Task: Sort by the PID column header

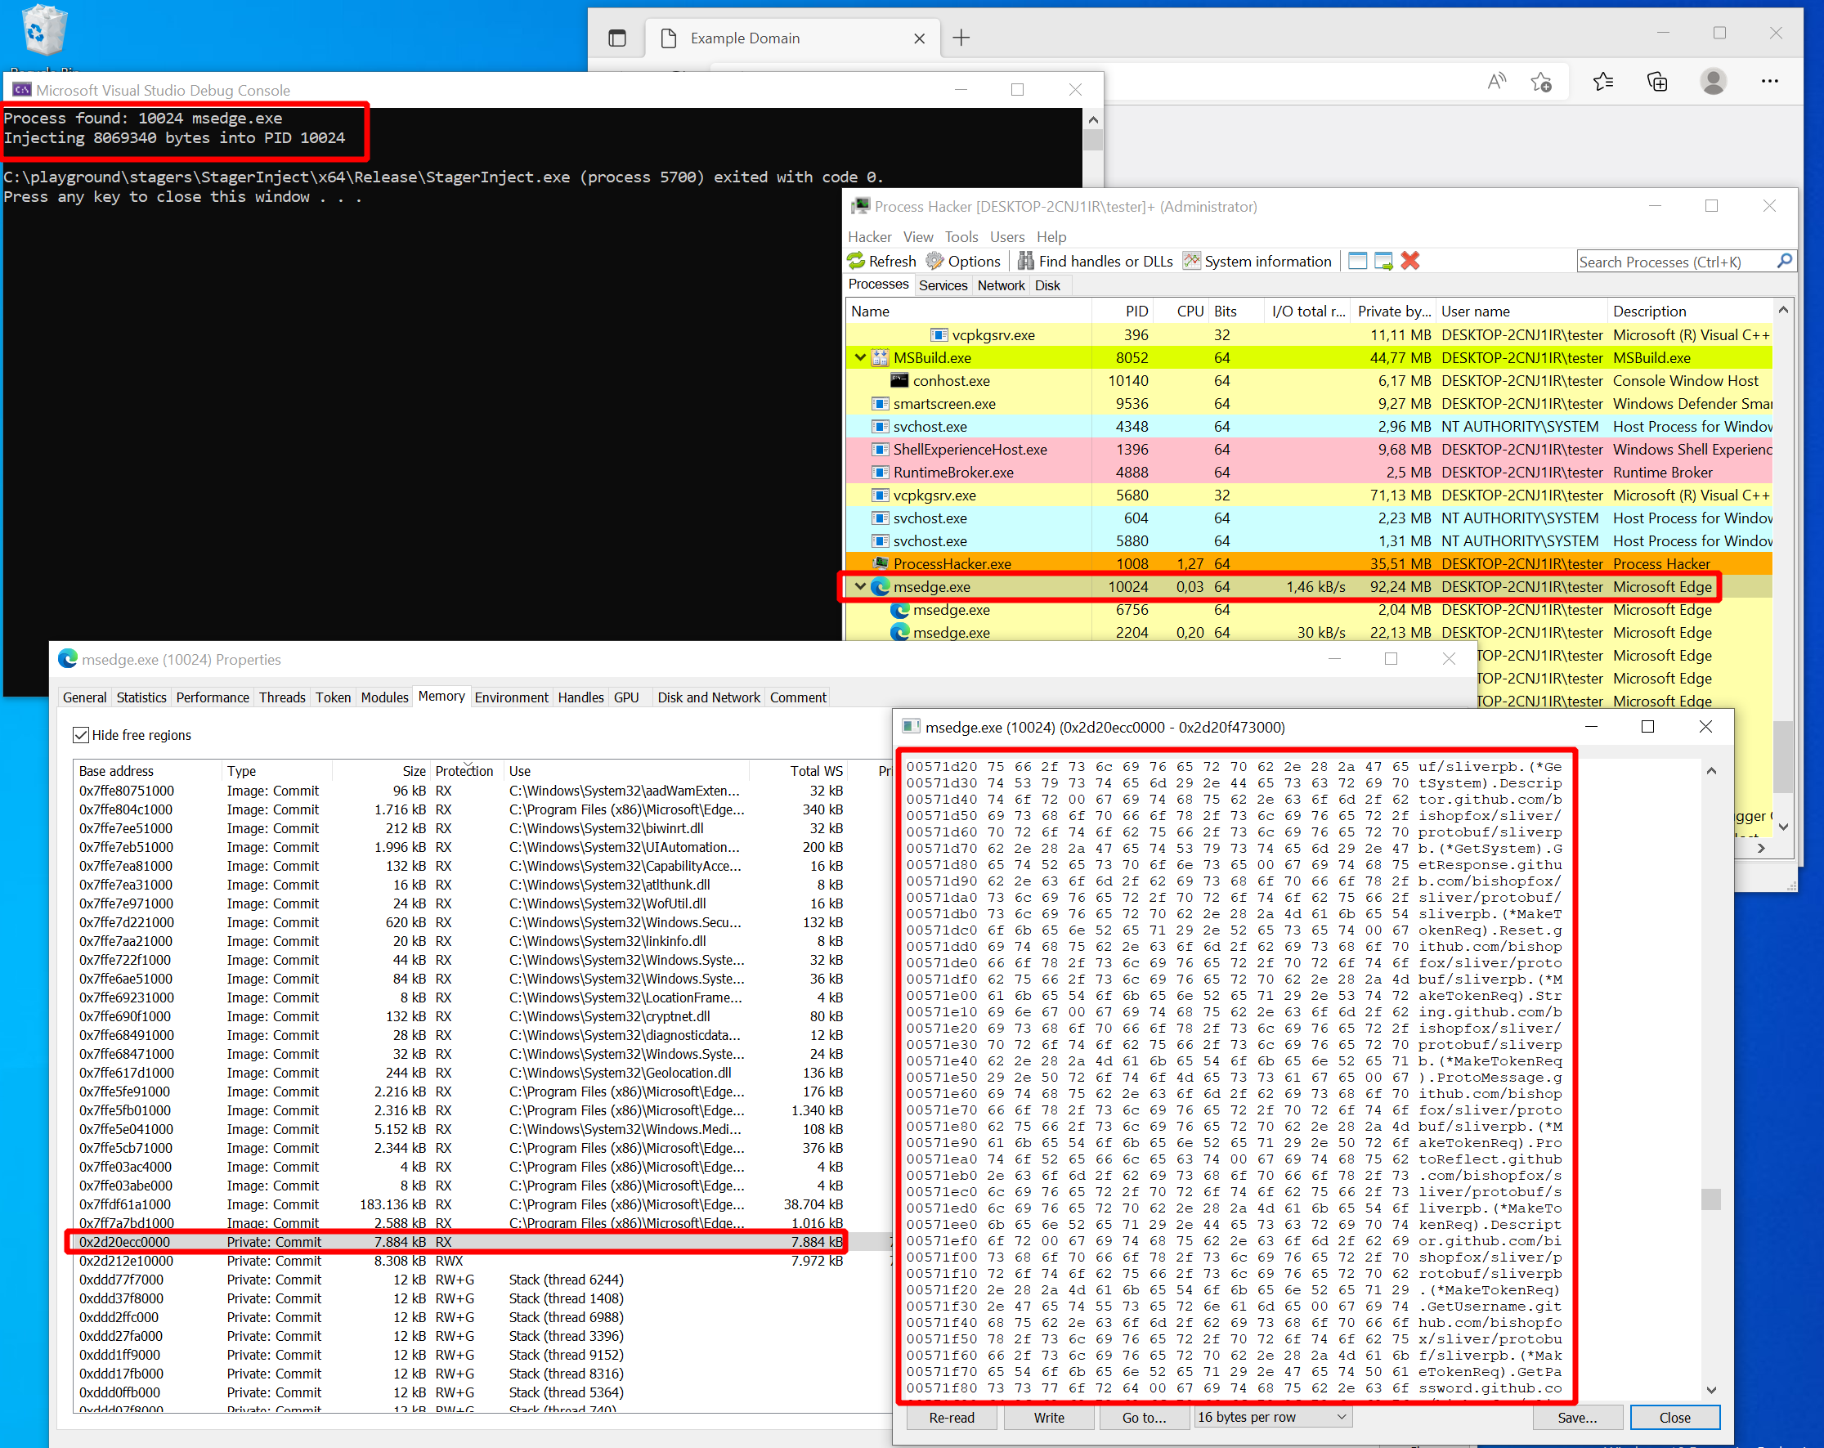Action: pyautogui.click(x=1122, y=311)
